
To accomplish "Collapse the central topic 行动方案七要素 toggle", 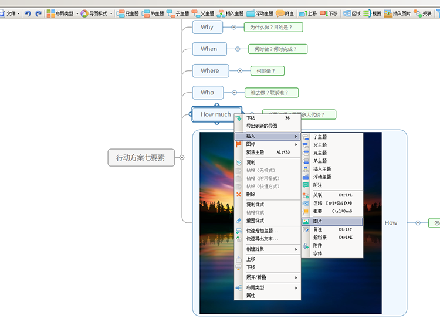I will point(182,157).
